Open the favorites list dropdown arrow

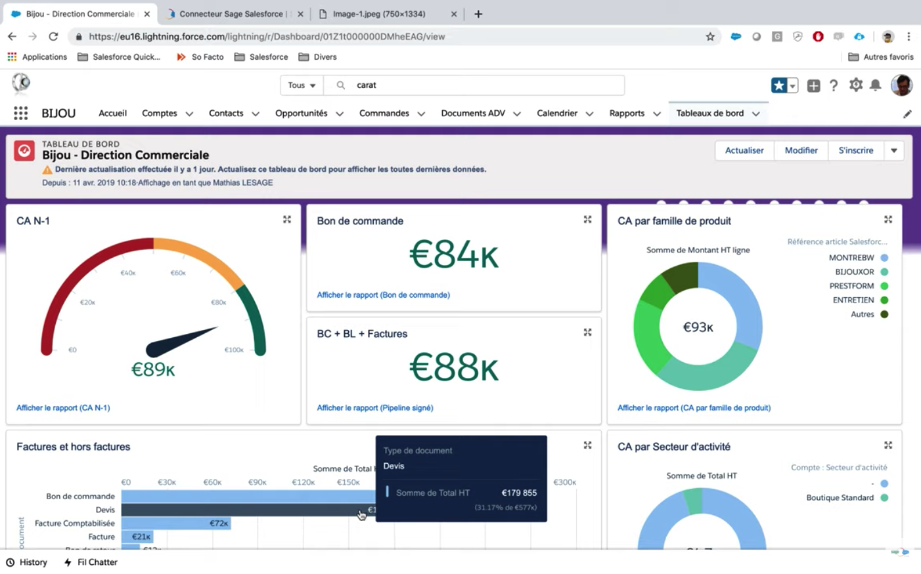tap(793, 85)
